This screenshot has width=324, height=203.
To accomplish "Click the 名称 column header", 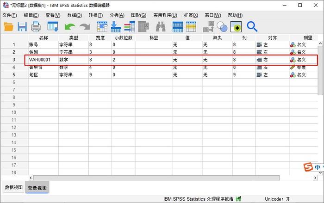I will coord(43,37).
